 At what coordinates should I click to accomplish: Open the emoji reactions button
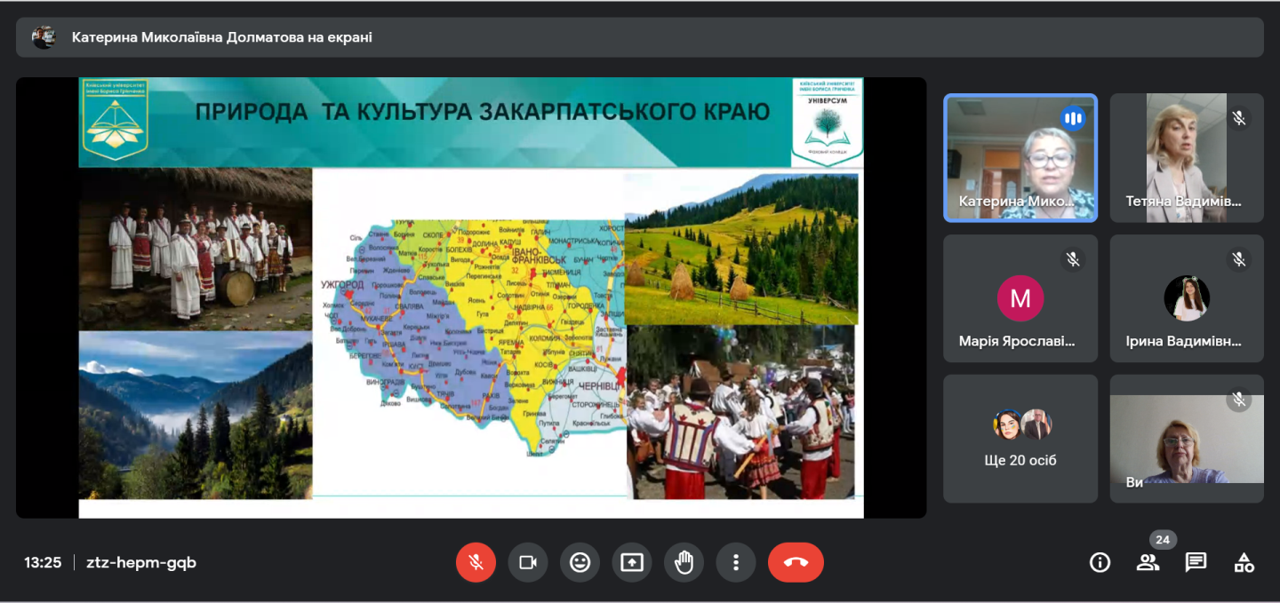pos(580,562)
